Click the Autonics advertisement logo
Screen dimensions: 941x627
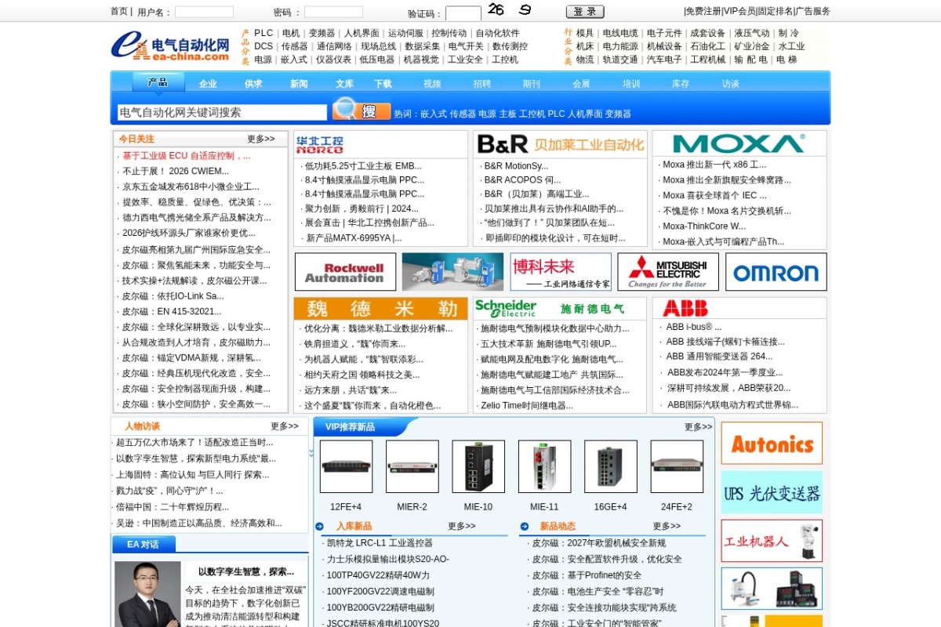pos(772,444)
